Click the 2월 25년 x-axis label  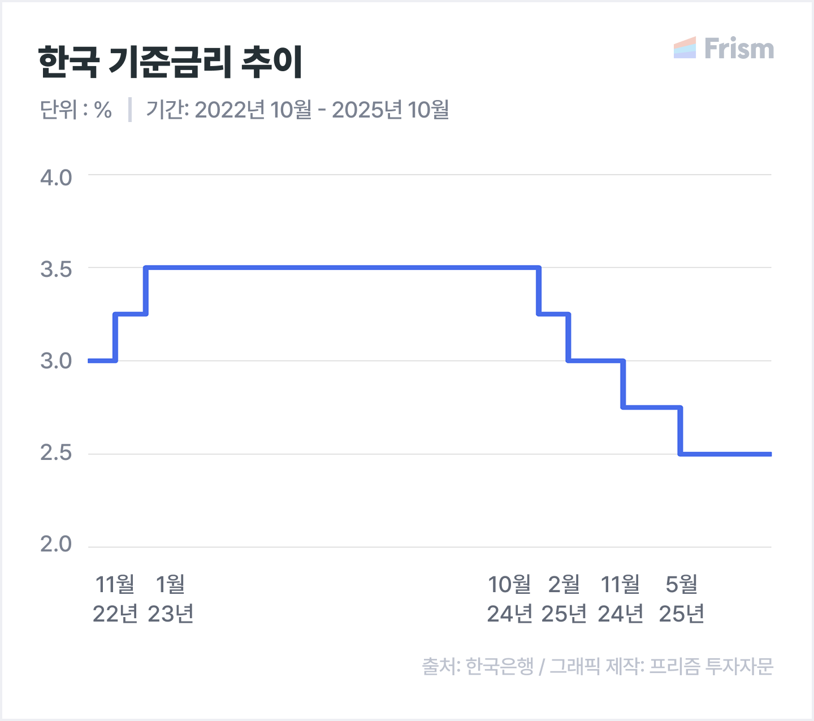(564, 598)
